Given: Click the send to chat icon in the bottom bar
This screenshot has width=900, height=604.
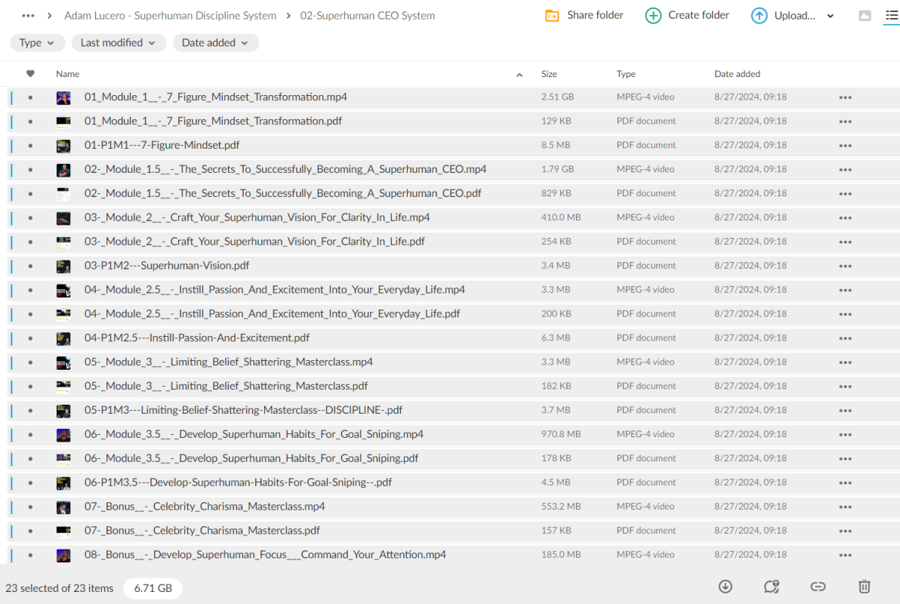Looking at the screenshot, I should [771, 587].
